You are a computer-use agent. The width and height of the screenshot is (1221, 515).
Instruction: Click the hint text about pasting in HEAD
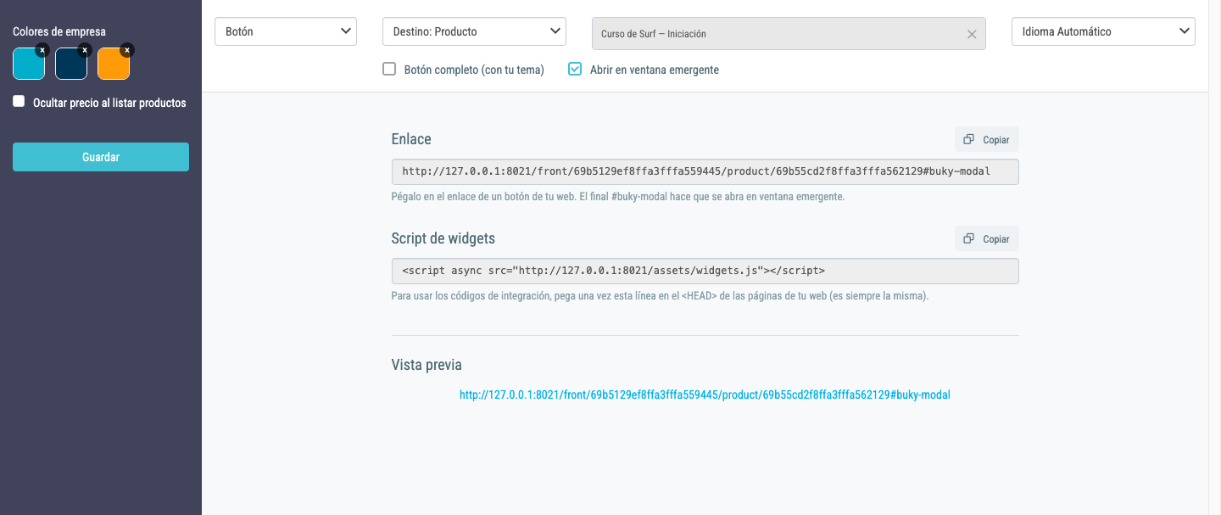pyautogui.click(x=660, y=296)
